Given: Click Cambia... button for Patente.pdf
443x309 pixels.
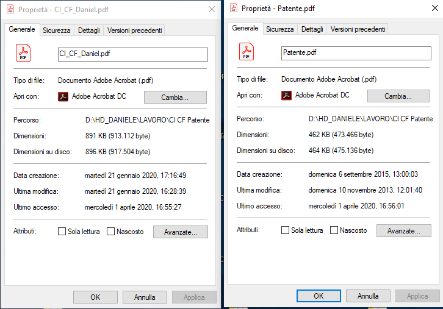Looking at the screenshot, I should (398, 96).
